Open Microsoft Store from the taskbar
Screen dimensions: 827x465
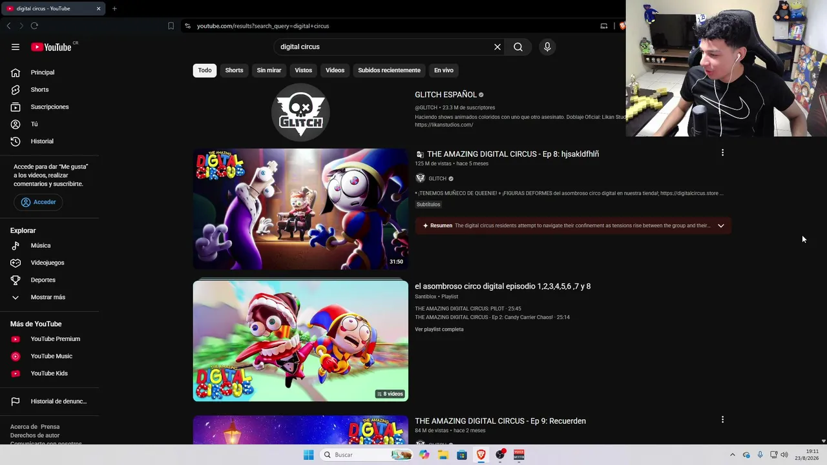tap(462, 455)
